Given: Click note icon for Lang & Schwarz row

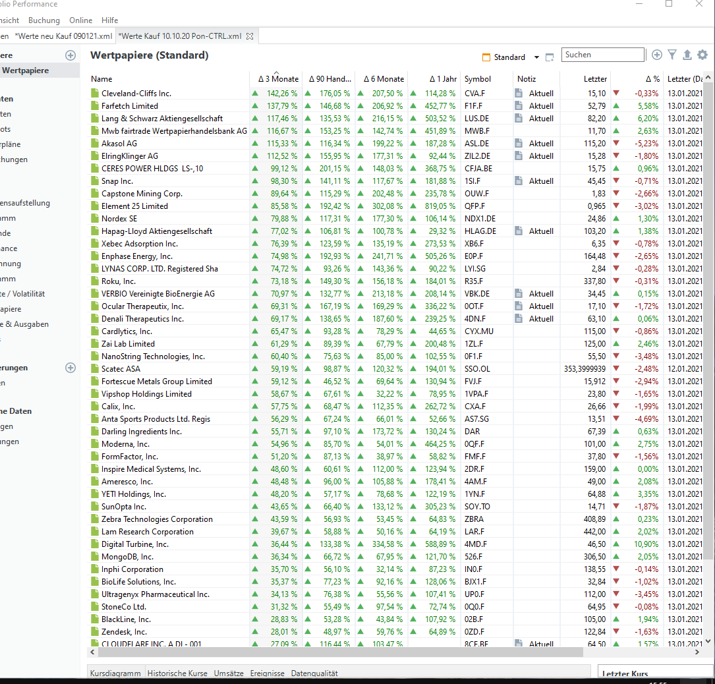Looking at the screenshot, I should point(519,118).
